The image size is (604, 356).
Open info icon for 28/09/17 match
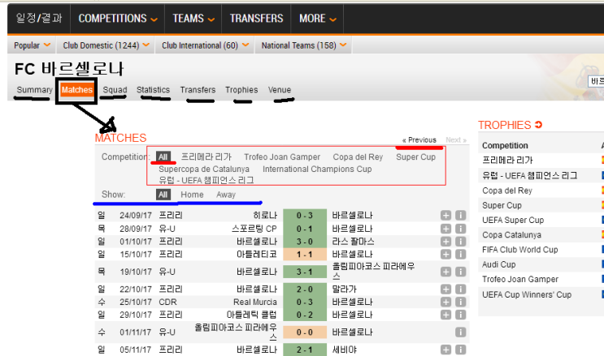pos(460,229)
